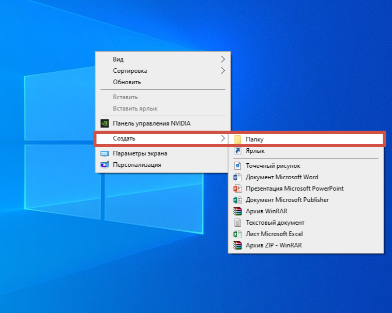Open Параметры экрана
Screen dimensions: 392x313
point(163,153)
